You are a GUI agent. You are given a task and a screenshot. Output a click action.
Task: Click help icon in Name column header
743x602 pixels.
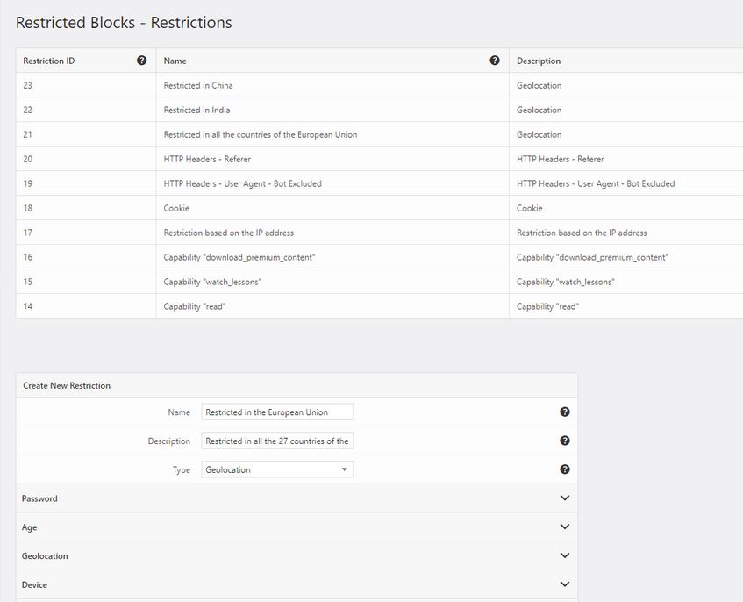(x=495, y=61)
